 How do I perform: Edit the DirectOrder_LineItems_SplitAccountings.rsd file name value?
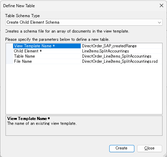click(x=122, y=61)
